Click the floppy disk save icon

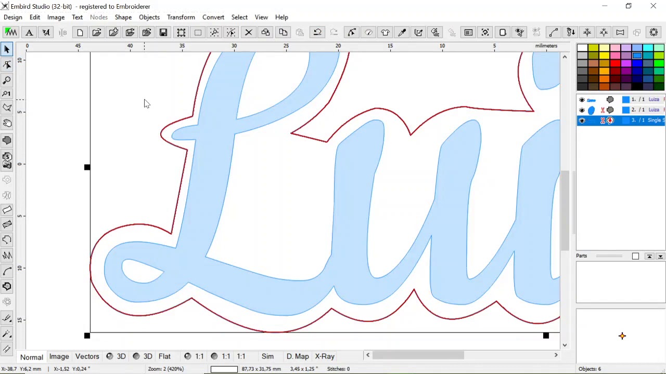tap(163, 32)
